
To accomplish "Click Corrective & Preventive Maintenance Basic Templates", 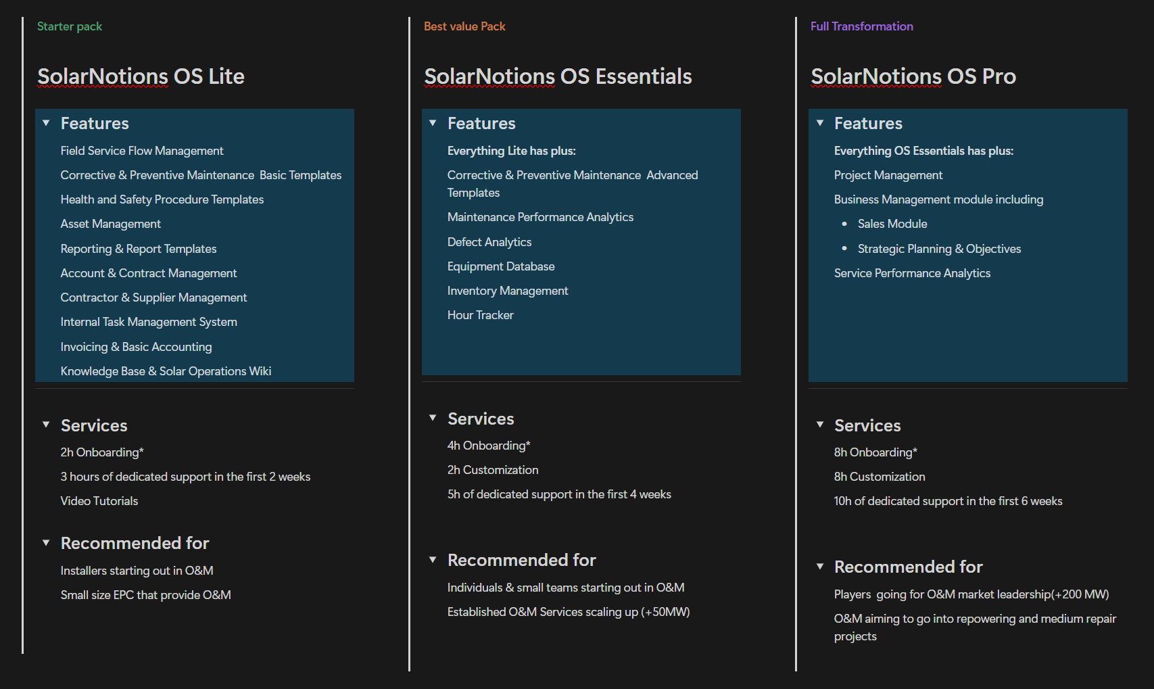I will [201, 175].
